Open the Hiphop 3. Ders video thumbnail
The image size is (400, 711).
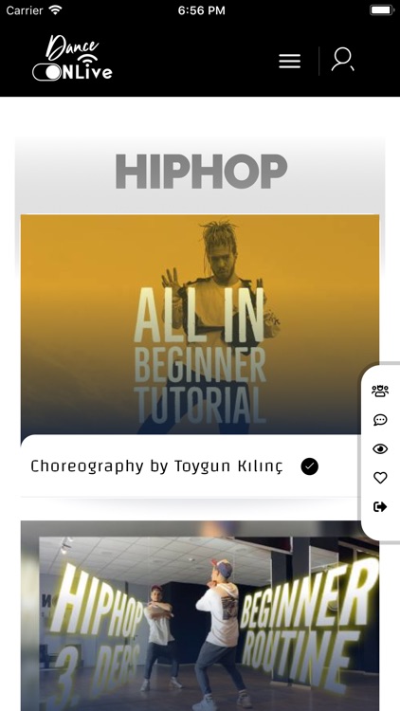(200, 616)
